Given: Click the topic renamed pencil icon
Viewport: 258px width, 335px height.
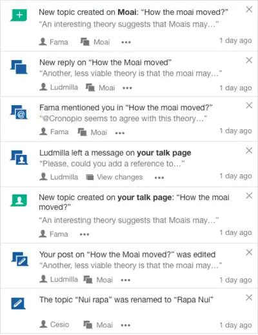Looking at the screenshot, I should [x=18, y=303].
